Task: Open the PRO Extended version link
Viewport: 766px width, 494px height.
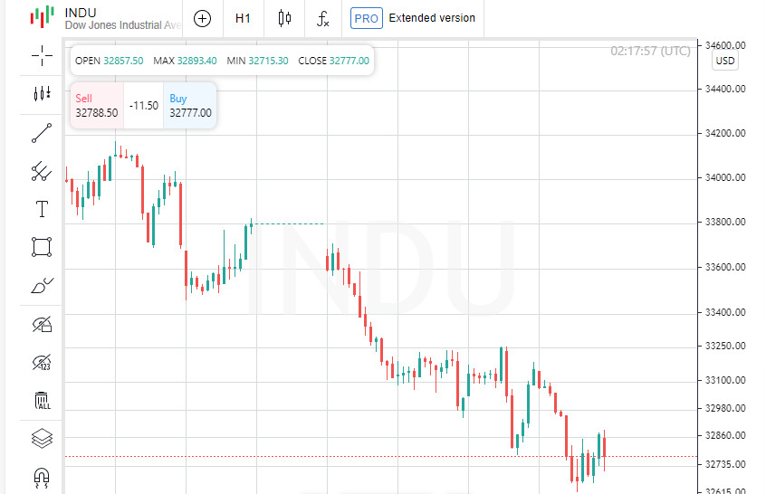Action: [413, 19]
